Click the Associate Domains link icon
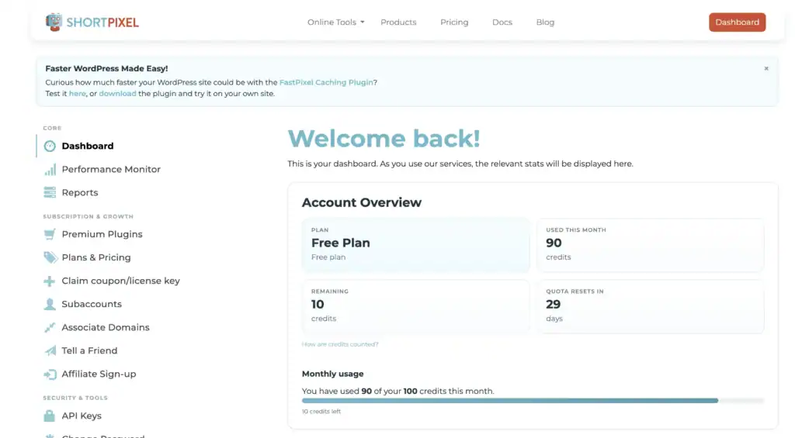Screen dimensions: 795x438 [x=50, y=327]
